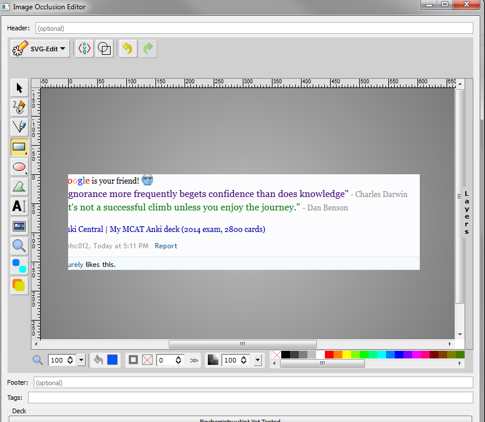Choose the Path tool
485x422 pixels.
[x=19, y=187]
